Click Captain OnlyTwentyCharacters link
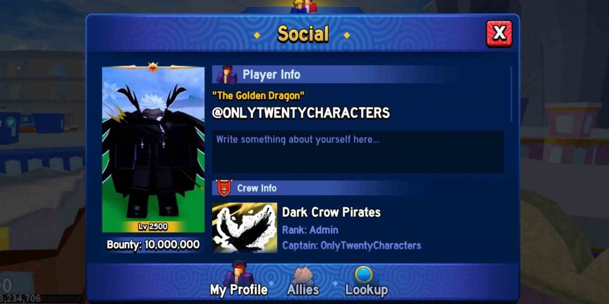Viewport: 609px width, 304px height. pos(352,245)
